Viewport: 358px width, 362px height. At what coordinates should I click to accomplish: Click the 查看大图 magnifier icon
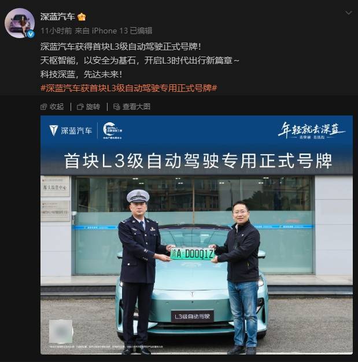[117, 107]
